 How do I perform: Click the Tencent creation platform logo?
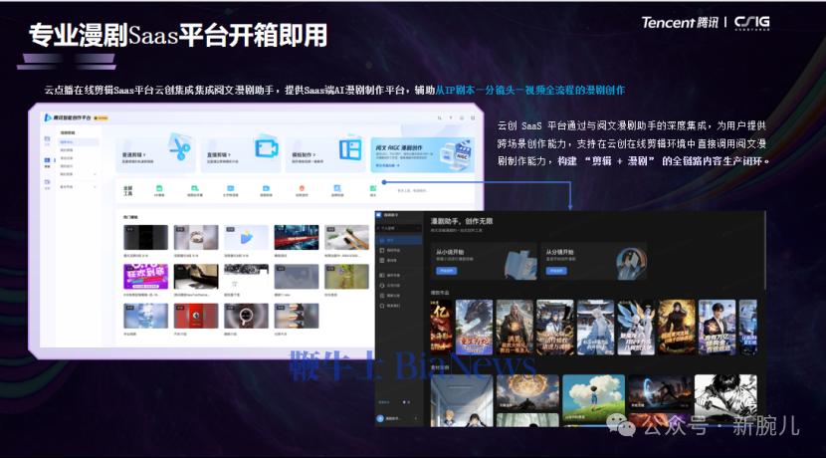click(68, 117)
